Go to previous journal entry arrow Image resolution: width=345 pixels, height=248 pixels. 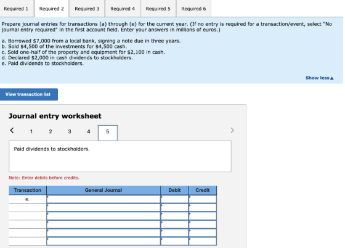point(12,130)
